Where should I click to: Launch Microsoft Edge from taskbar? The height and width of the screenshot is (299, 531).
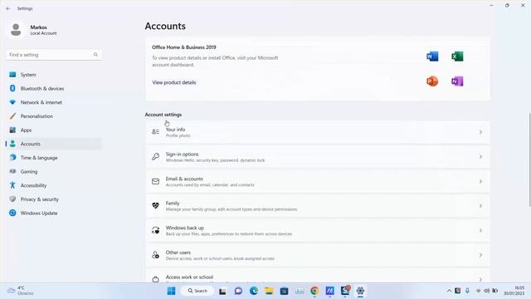(254, 291)
